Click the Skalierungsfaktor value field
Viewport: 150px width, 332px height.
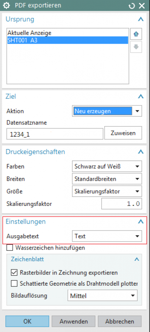[x=121, y=204]
